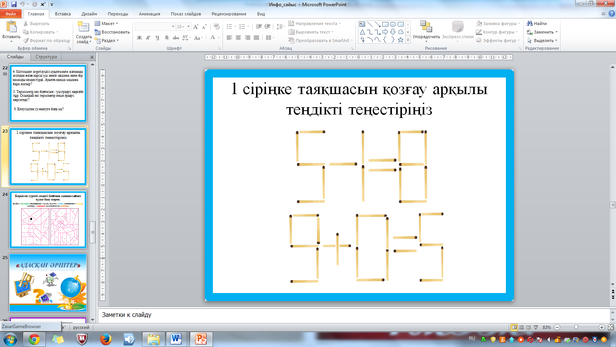Expand Layout (Макет) dropdown
Viewport: 616px width, 347px height.
[106, 24]
